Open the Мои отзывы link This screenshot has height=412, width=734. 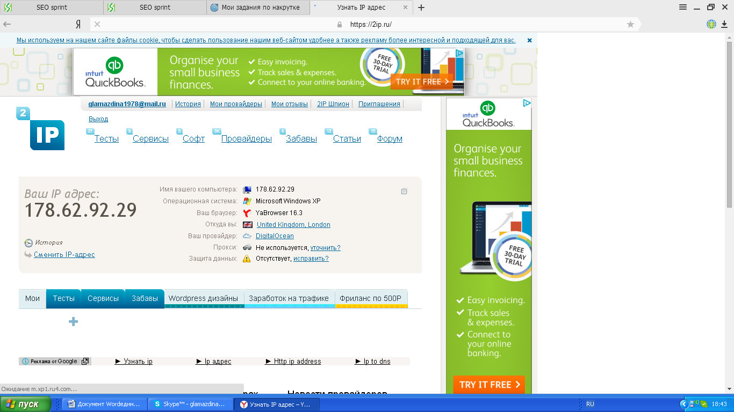290,104
